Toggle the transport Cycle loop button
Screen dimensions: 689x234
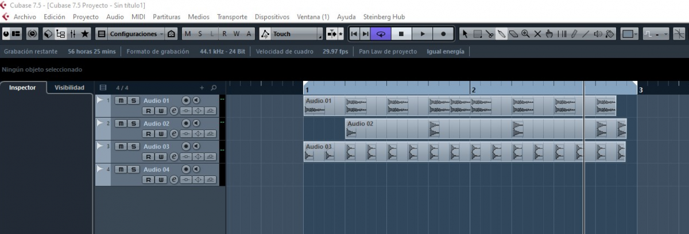[x=380, y=34]
